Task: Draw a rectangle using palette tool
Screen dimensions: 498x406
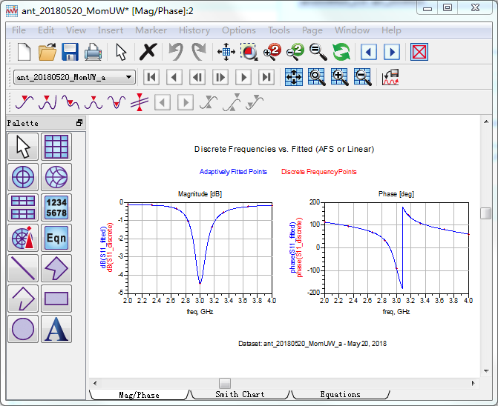Action: point(56,299)
